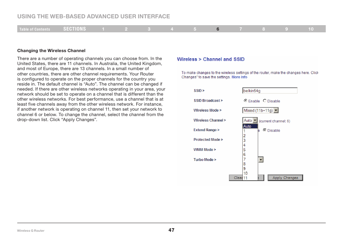The image size is (343, 240).
Task: Open the Wireless Mode dropdown
Action: point(260,110)
